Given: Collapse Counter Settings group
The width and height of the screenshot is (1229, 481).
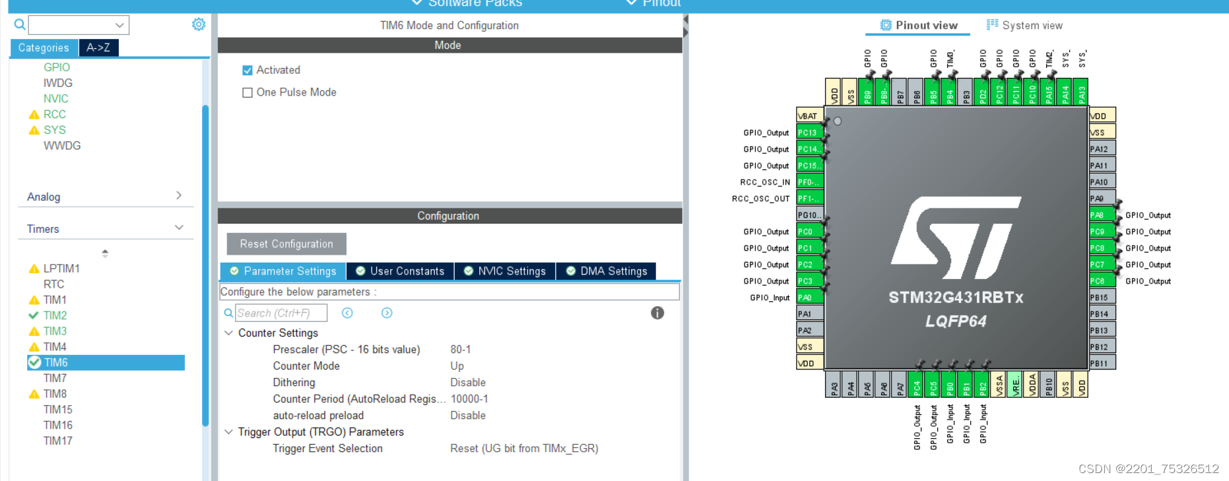Looking at the screenshot, I should click(x=229, y=333).
